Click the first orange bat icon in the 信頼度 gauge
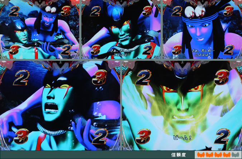Screen dimensions: 242x159 201,155
